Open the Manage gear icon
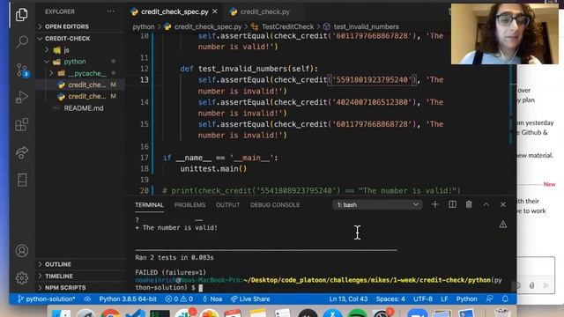The image size is (564, 317). (21, 278)
